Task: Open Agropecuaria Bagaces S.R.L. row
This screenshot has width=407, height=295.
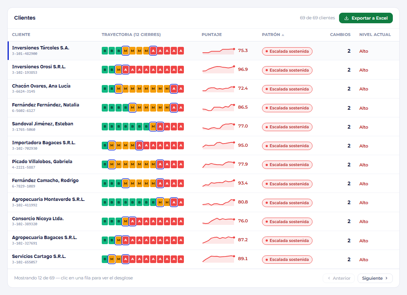Action: click(203, 240)
